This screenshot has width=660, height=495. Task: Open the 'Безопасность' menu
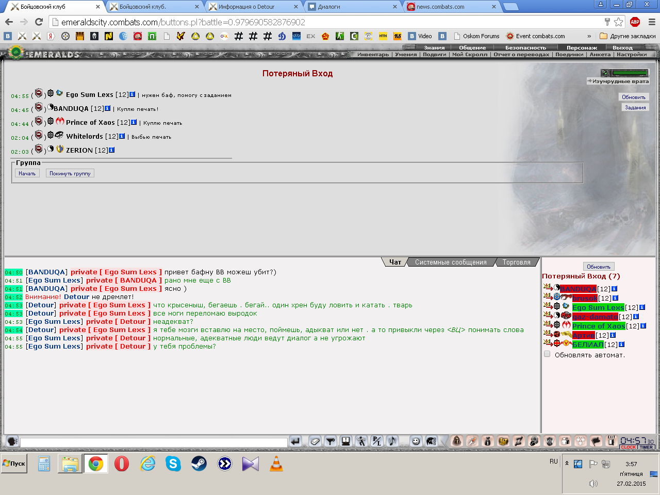click(525, 47)
